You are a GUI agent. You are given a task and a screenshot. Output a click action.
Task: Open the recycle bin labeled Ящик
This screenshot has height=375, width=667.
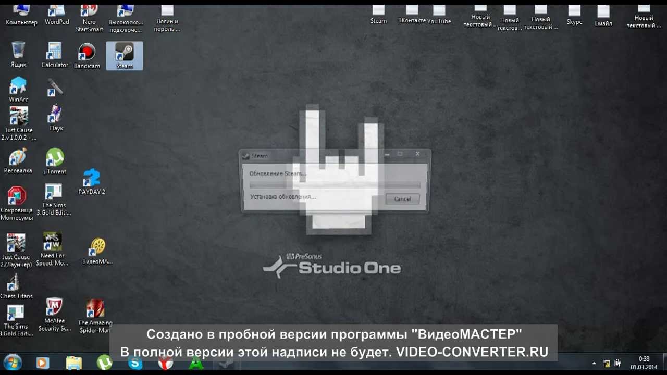point(18,55)
